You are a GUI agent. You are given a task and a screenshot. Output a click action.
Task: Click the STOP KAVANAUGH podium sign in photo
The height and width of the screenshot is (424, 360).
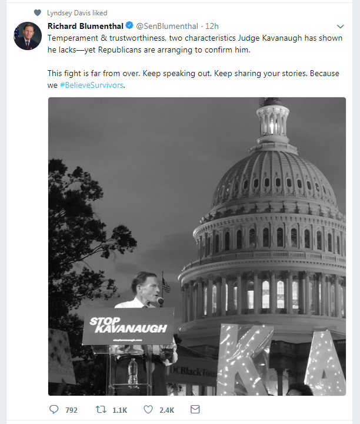pyautogui.click(x=128, y=326)
